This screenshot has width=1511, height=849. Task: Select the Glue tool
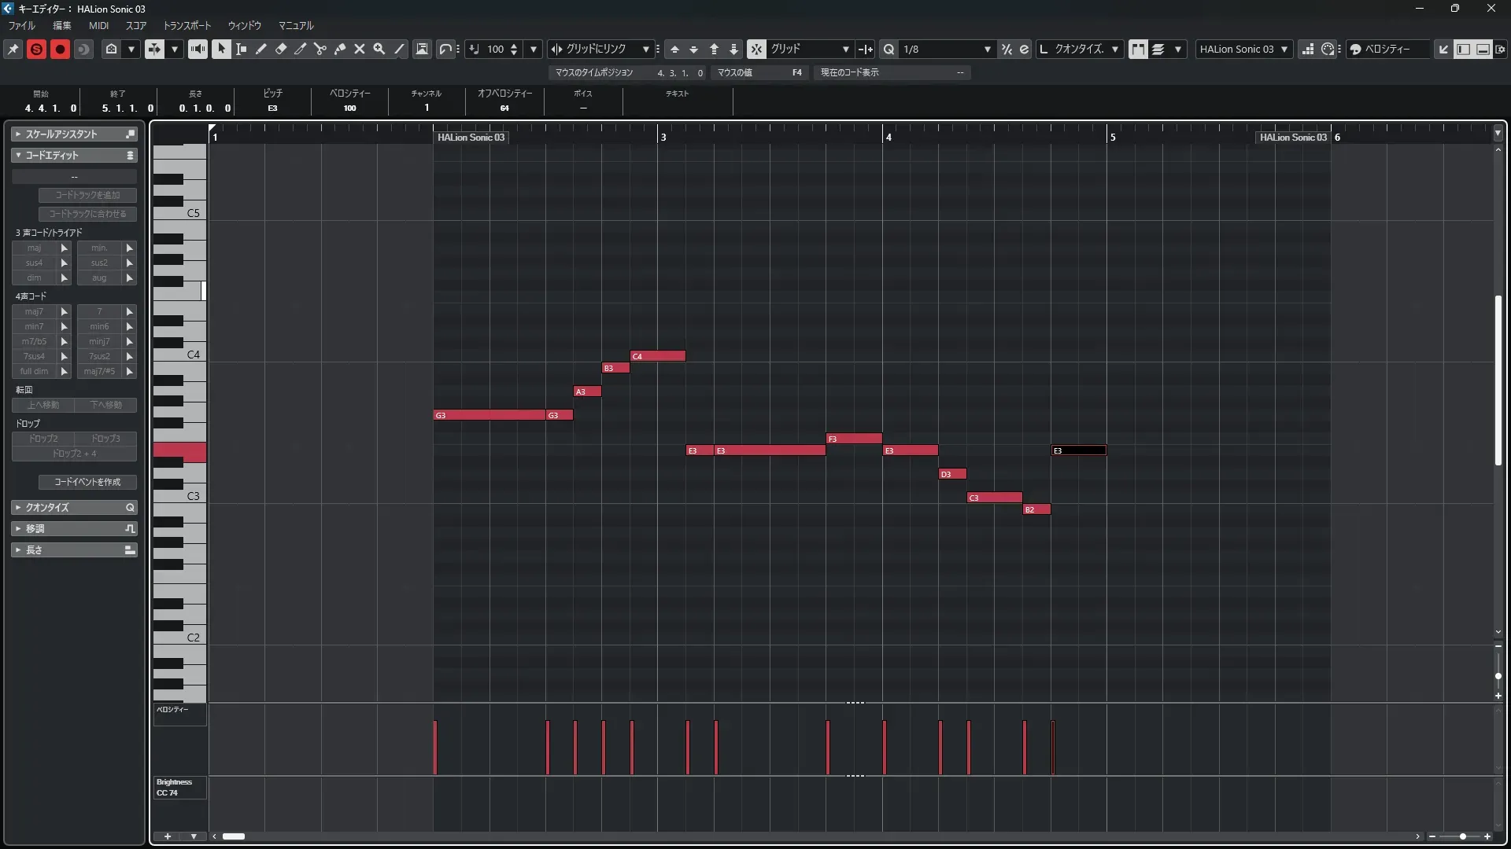pyautogui.click(x=339, y=49)
